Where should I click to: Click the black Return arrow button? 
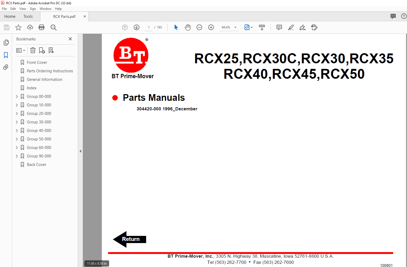coord(130,239)
